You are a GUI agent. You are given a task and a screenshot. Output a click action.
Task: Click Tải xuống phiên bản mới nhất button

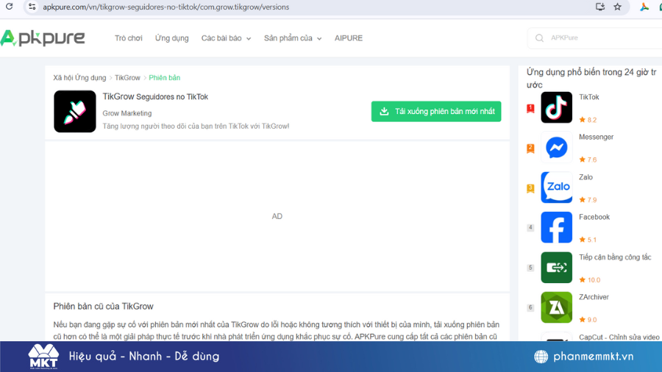click(x=436, y=111)
